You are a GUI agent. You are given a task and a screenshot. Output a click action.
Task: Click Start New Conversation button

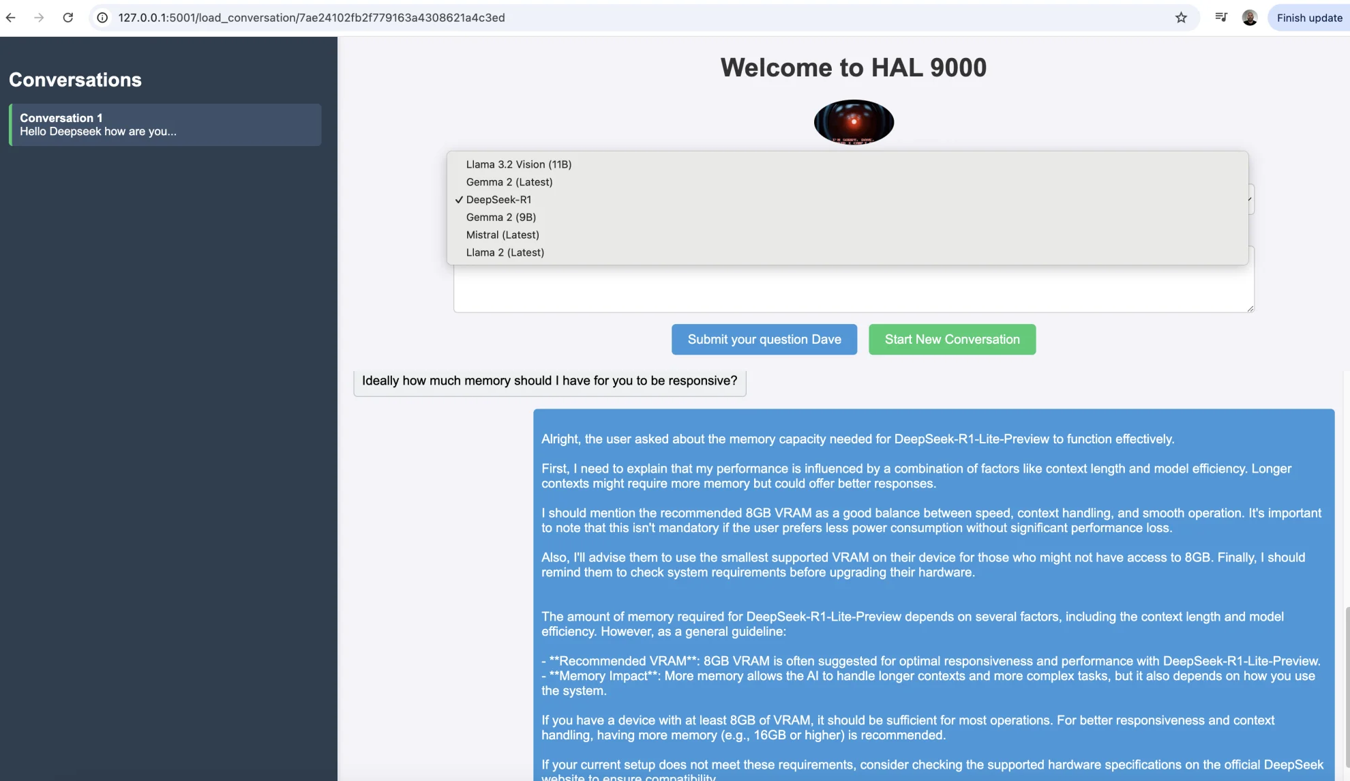tap(952, 340)
